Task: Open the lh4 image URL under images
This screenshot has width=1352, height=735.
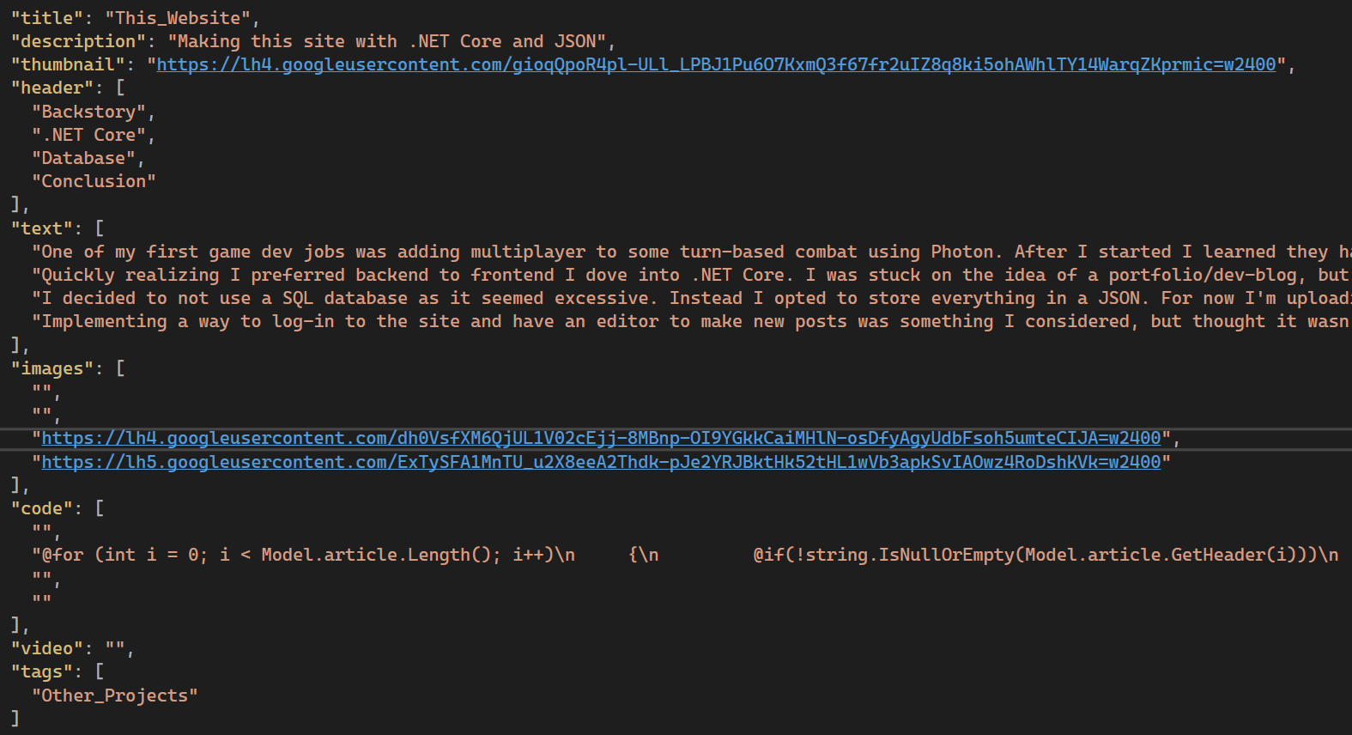Action: (x=601, y=438)
